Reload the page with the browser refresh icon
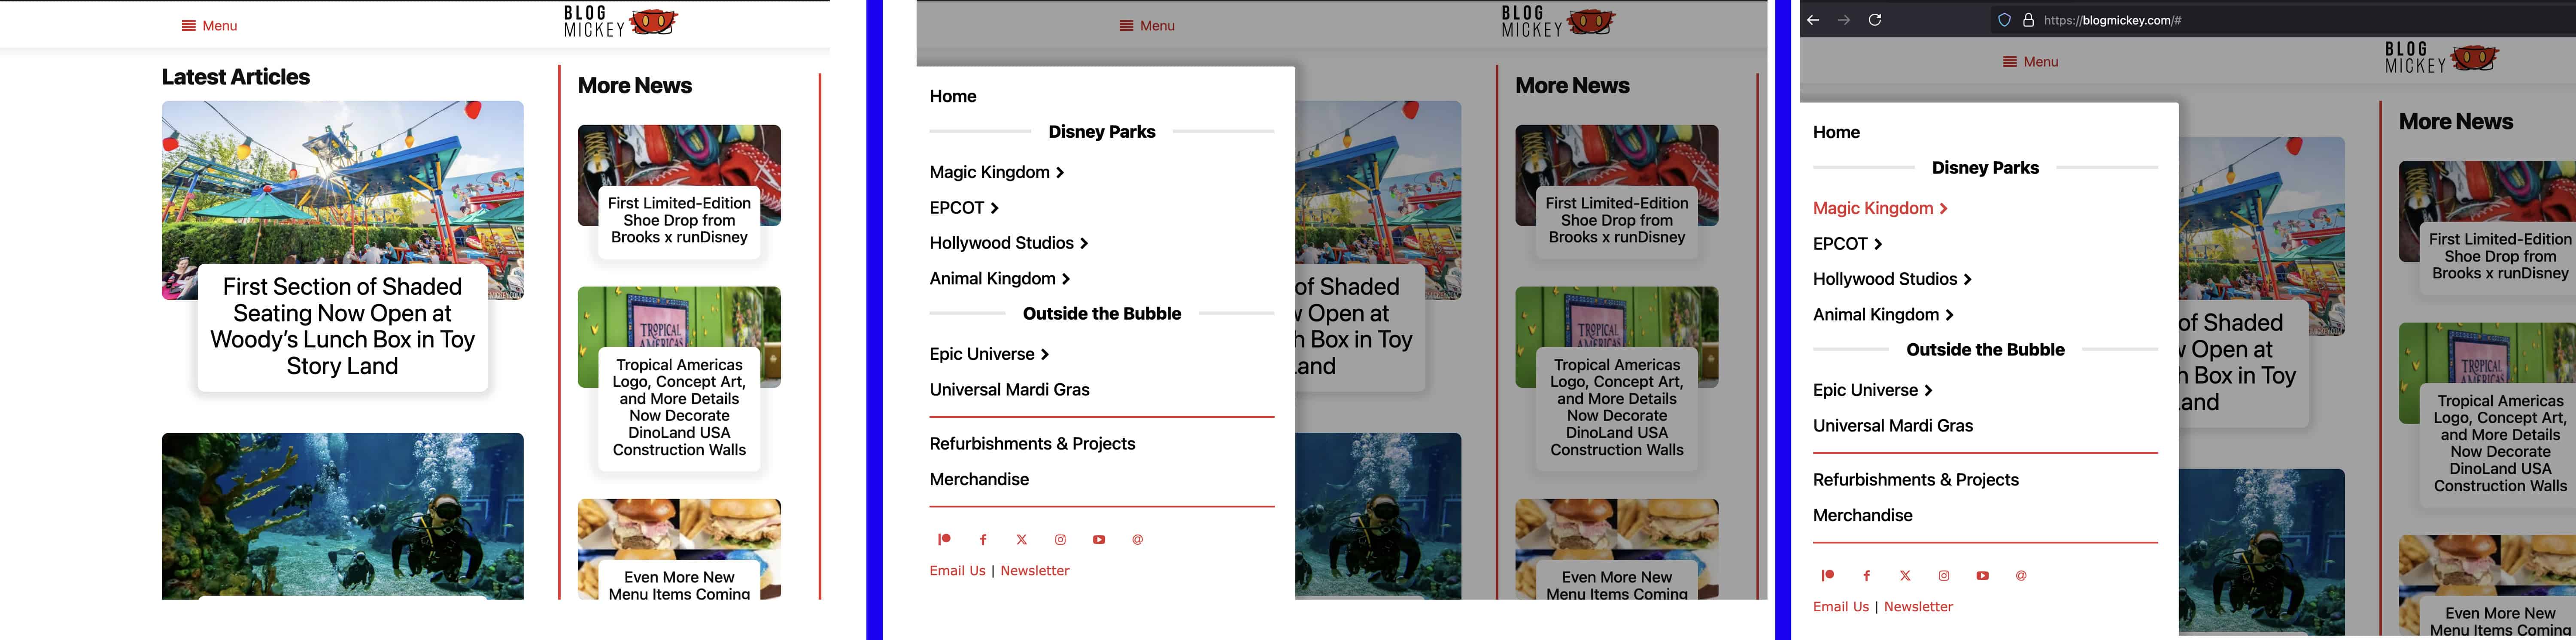 coord(1875,20)
